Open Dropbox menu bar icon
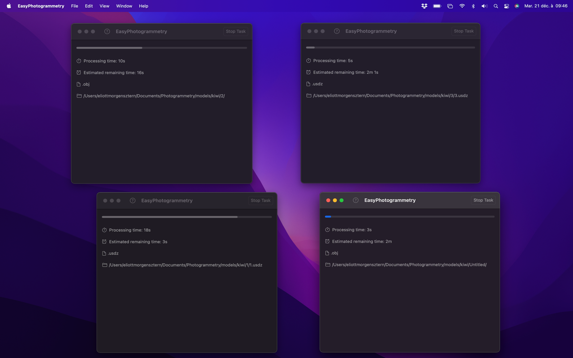Screen dimensions: 573x358 tap(424, 6)
